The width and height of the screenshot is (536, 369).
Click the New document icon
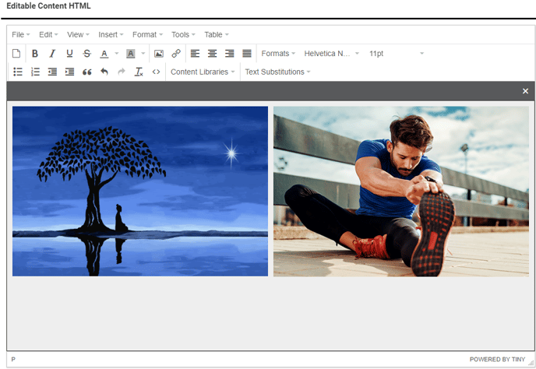tap(16, 54)
